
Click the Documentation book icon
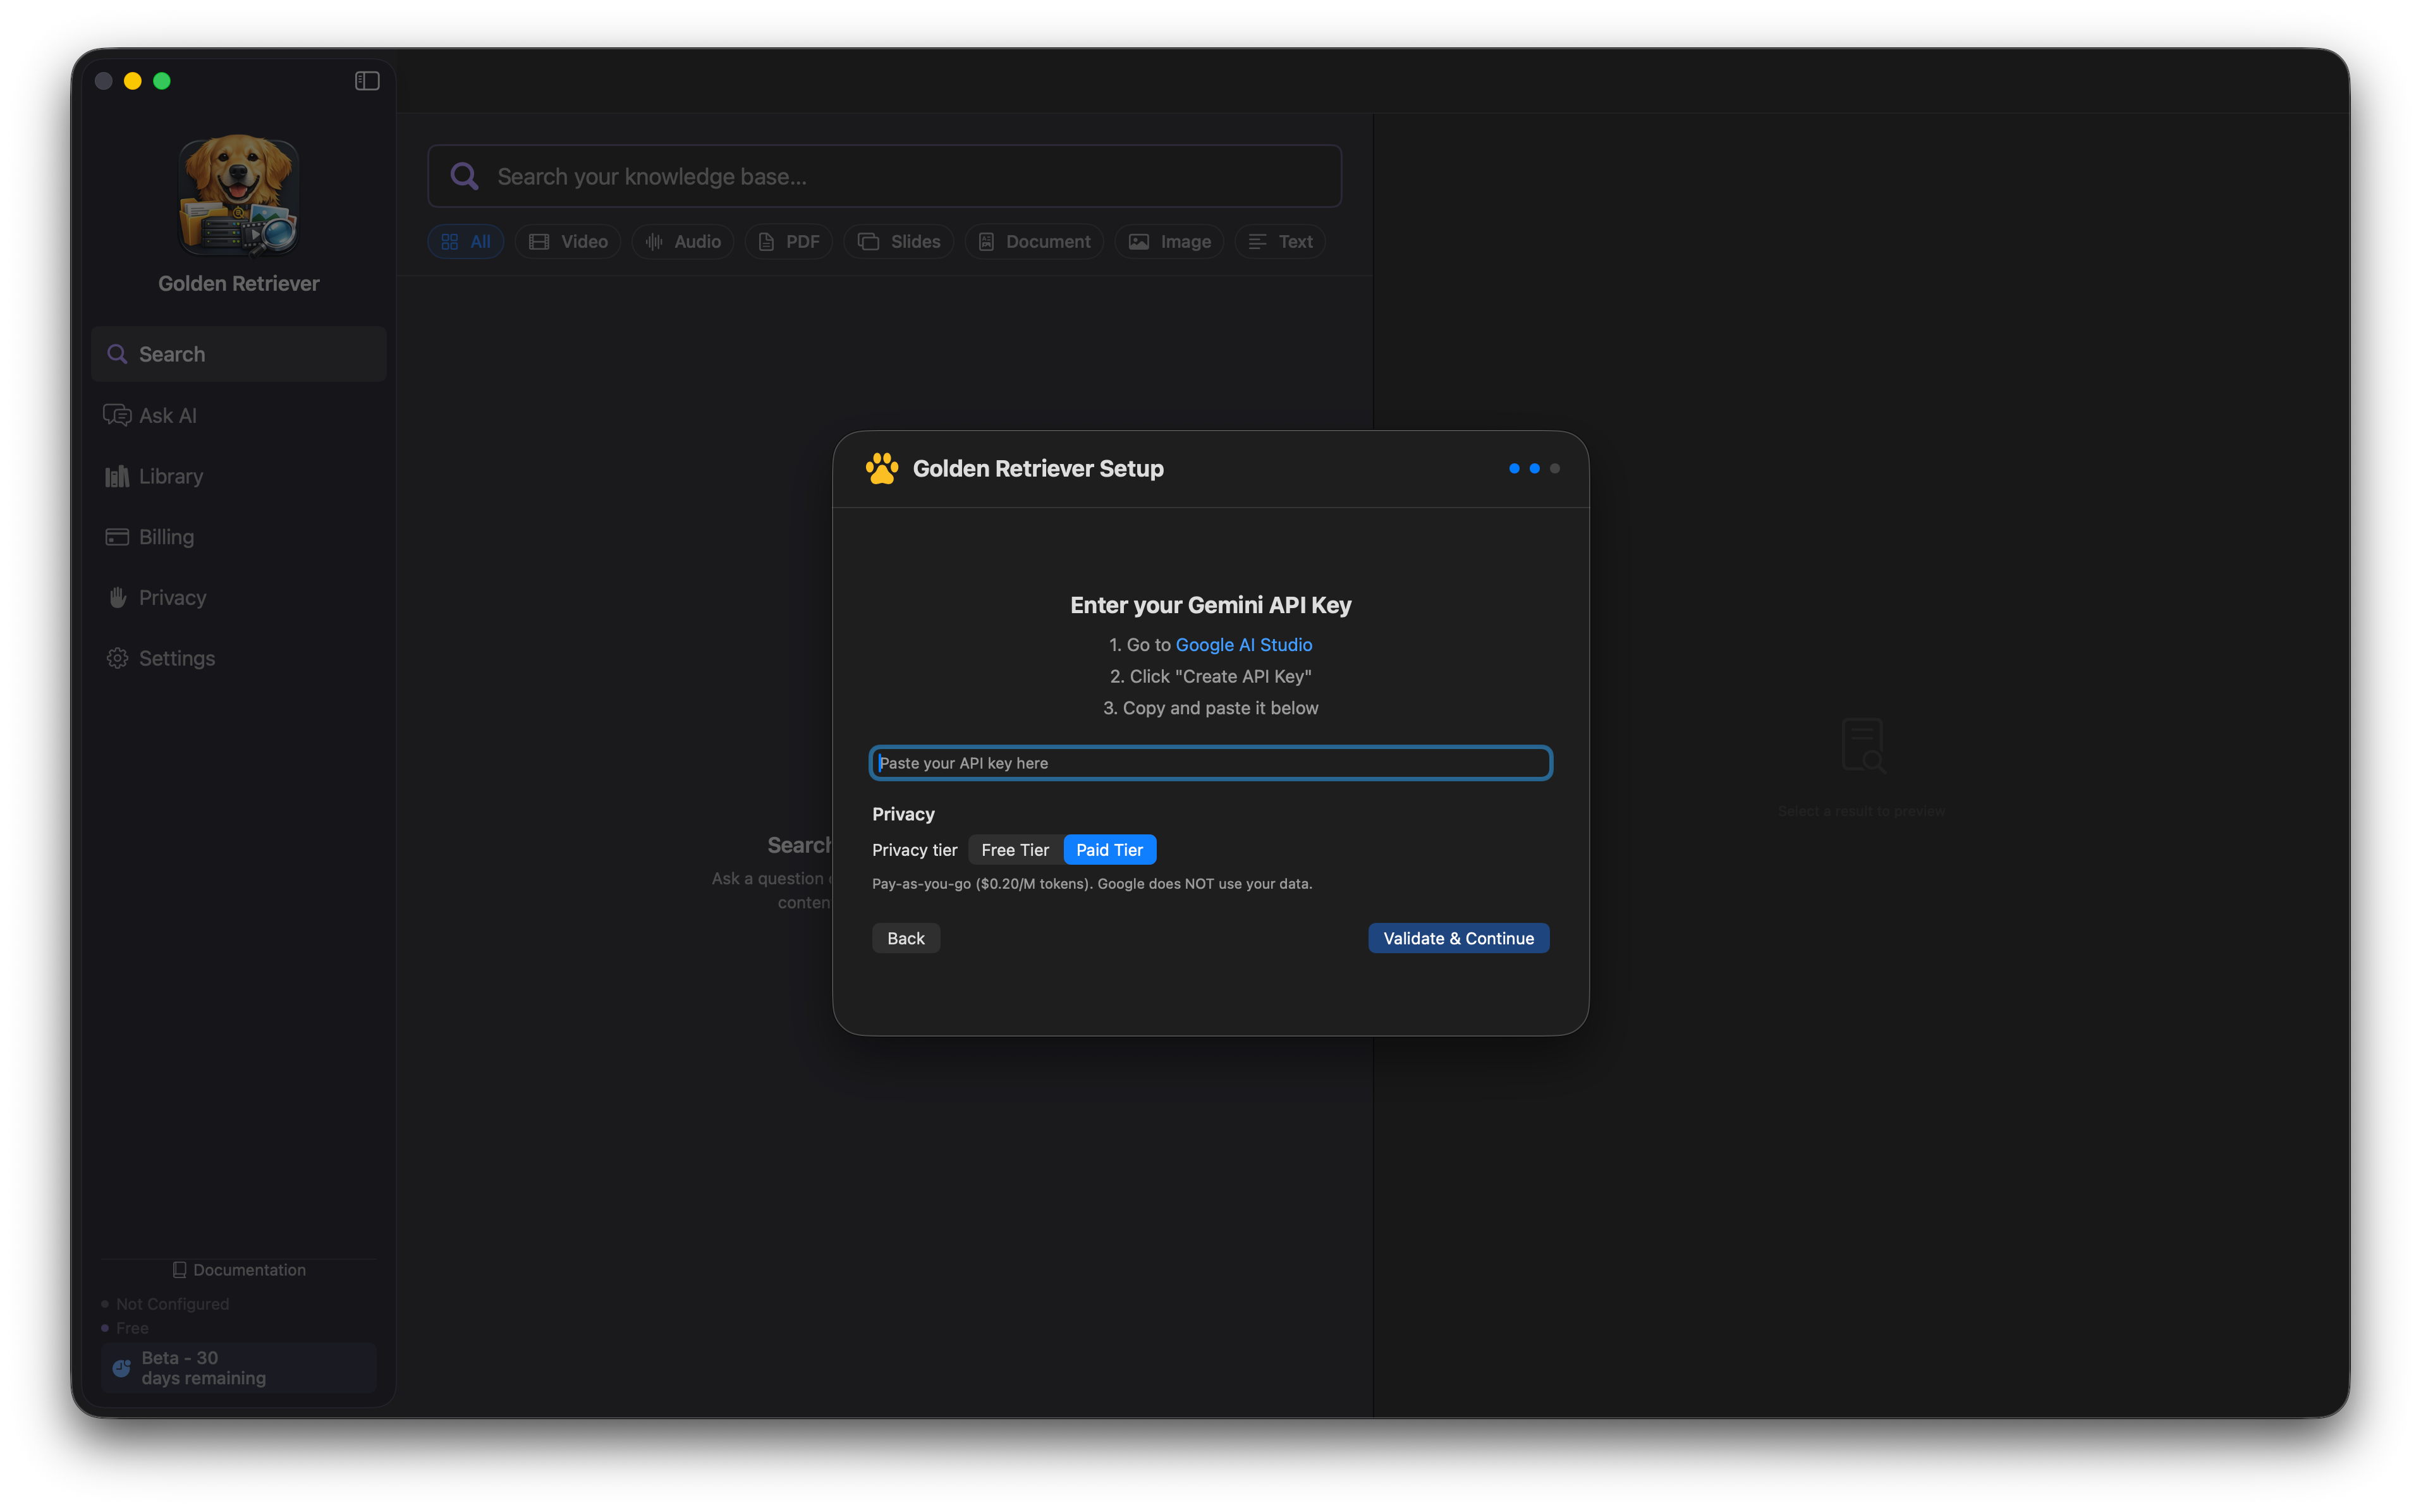(x=179, y=1270)
